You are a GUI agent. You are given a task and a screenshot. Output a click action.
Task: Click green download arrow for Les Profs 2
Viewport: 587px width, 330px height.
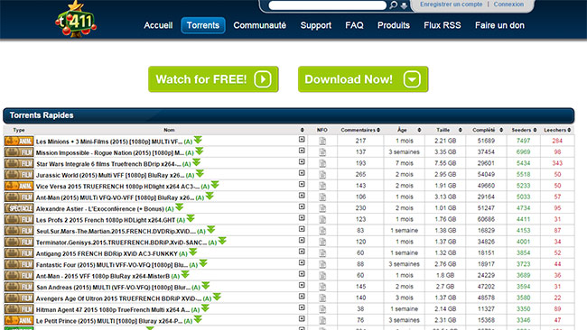(x=191, y=218)
